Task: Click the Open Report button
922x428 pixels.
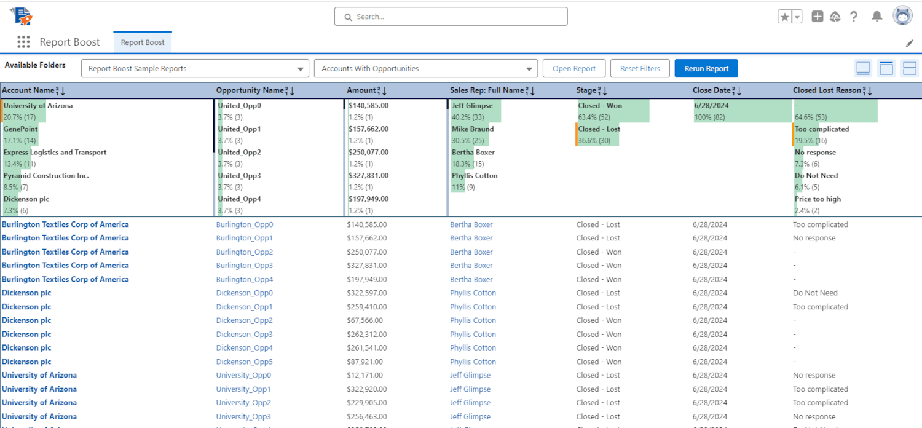Action: [574, 68]
